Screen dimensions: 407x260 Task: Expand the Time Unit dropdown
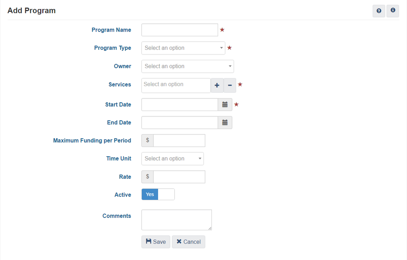click(x=173, y=158)
